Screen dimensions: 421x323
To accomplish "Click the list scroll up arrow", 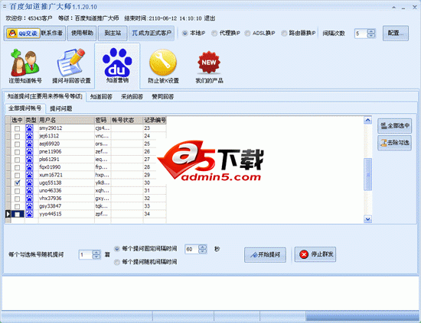I will (367, 120).
